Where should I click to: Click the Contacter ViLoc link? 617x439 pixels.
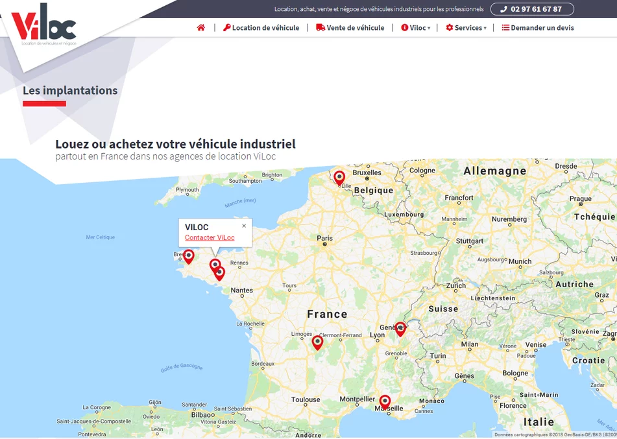(x=210, y=238)
